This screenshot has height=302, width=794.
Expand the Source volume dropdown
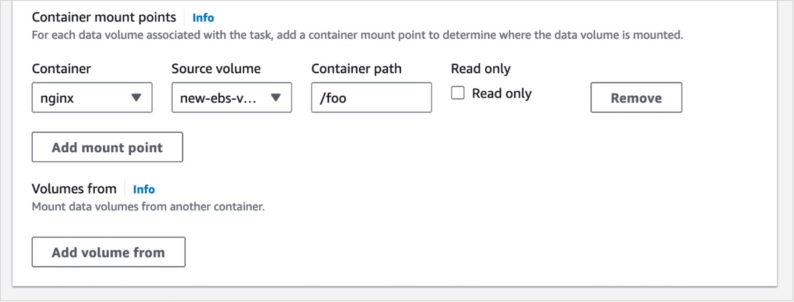(224, 98)
